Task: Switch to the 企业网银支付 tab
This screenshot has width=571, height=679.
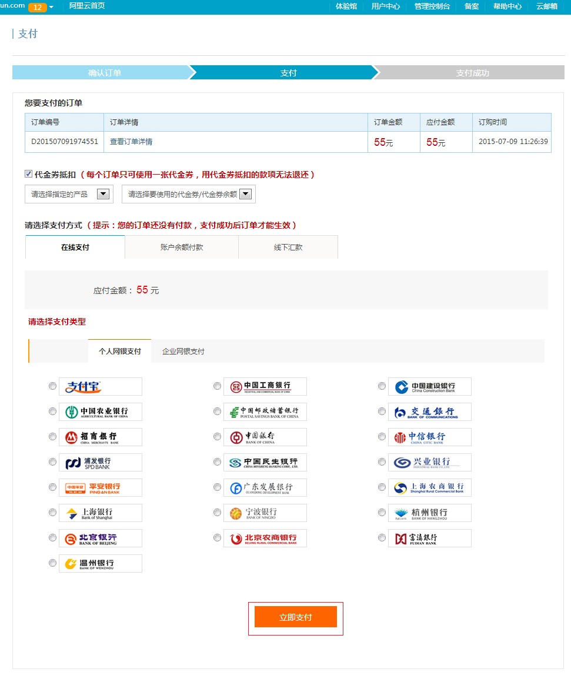Action: [x=182, y=351]
